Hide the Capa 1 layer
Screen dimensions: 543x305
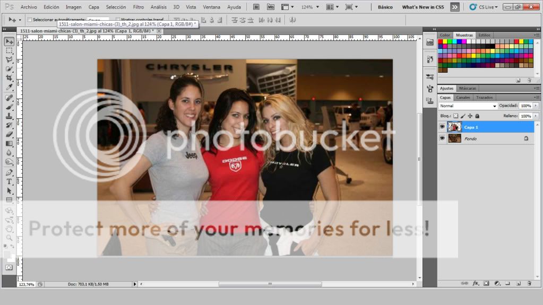[x=442, y=127]
